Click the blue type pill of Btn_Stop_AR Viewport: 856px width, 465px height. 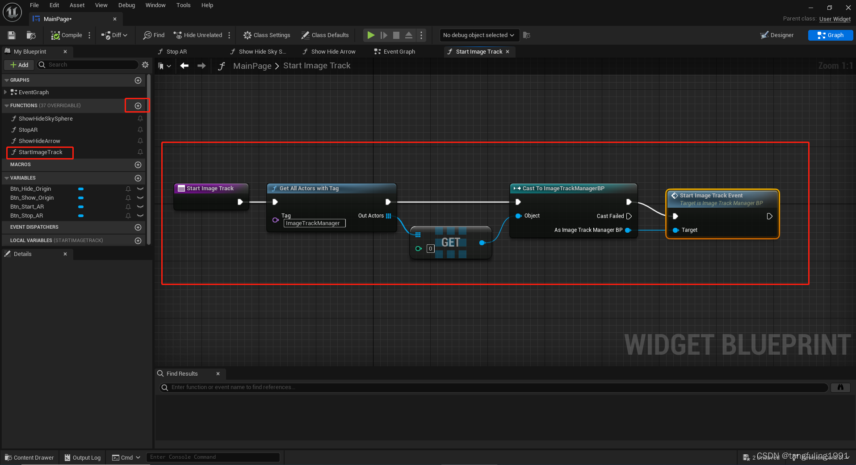point(81,216)
